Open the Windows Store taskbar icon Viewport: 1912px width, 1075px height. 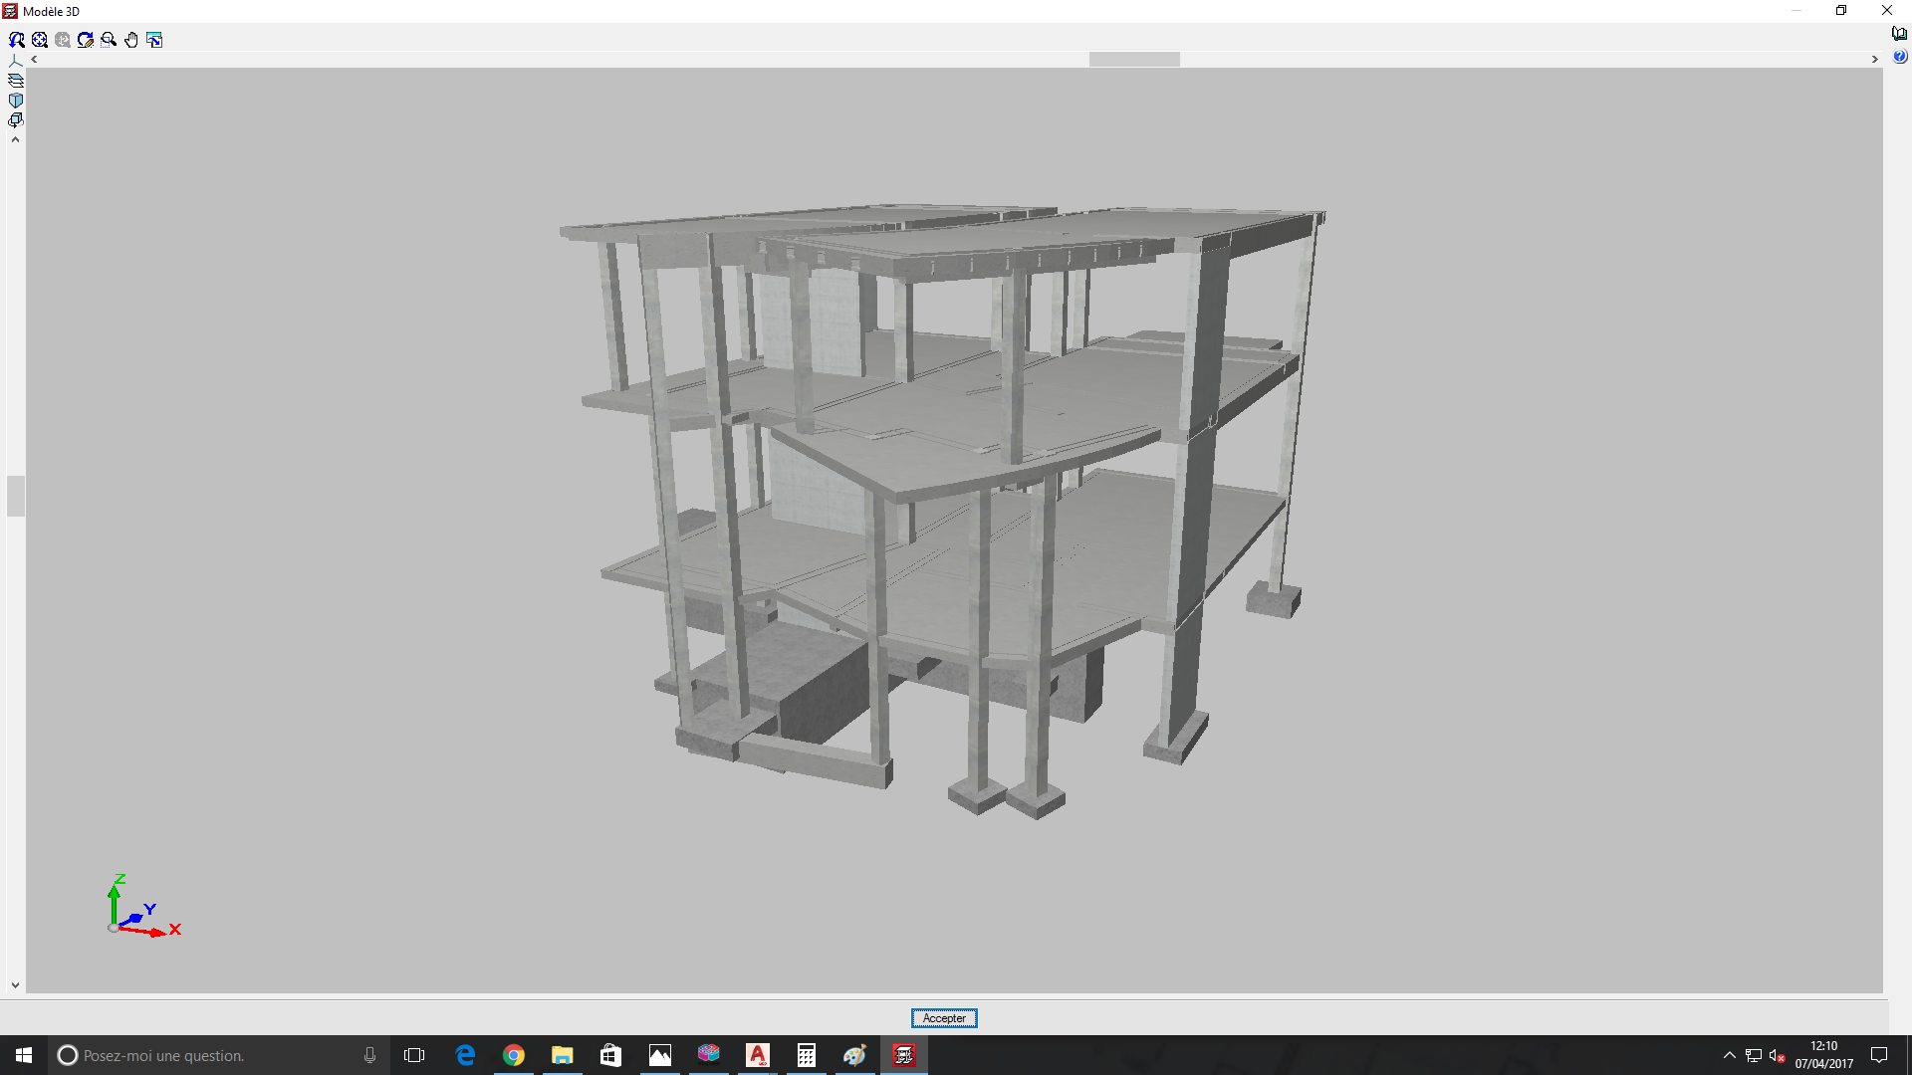point(611,1055)
